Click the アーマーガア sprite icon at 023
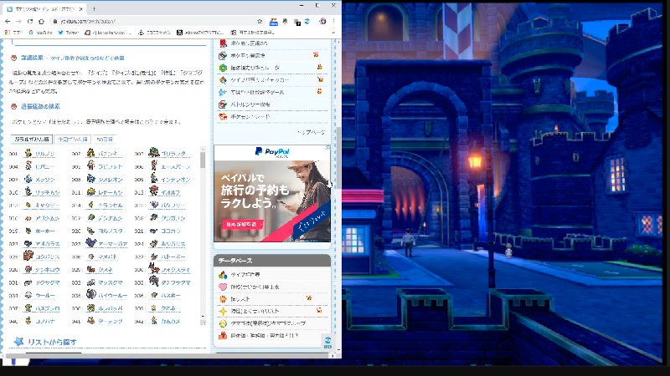This screenshot has height=376, width=670. tap(90, 243)
